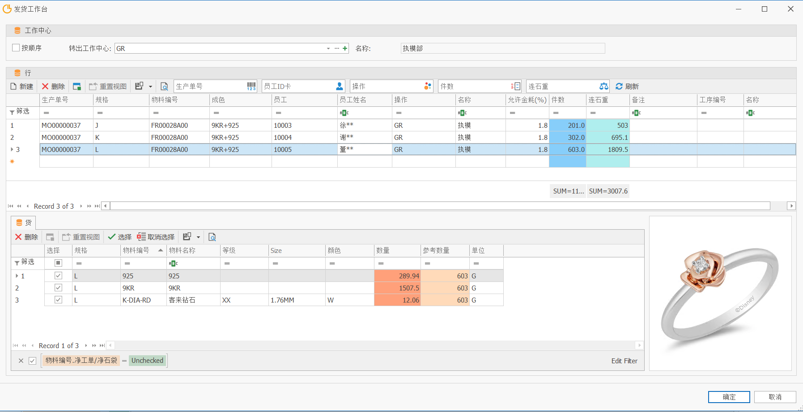Sort by the 物料编号 column header

click(x=139, y=250)
